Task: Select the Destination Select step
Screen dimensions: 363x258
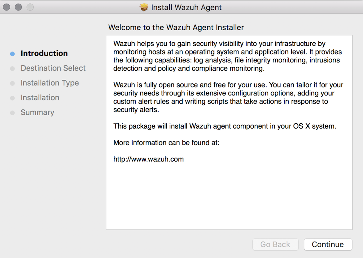Action: (x=53, y=68)
